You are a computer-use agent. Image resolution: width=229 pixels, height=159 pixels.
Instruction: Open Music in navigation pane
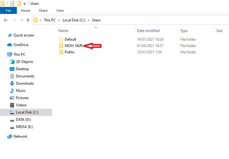click(21, 91)
